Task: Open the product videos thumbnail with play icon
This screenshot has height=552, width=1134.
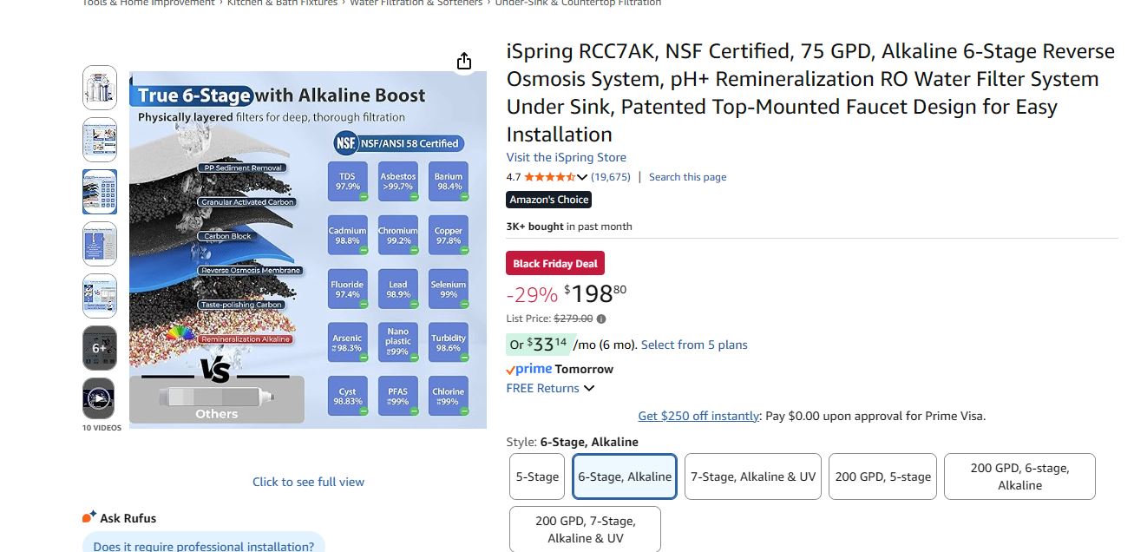Action: (99, 399)
